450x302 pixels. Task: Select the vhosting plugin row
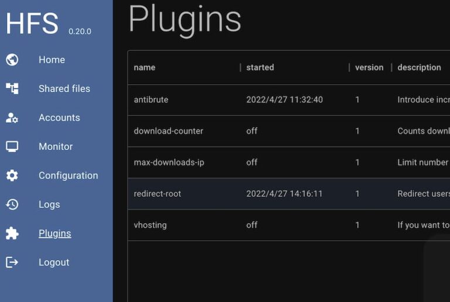click(x=150, y=225)
